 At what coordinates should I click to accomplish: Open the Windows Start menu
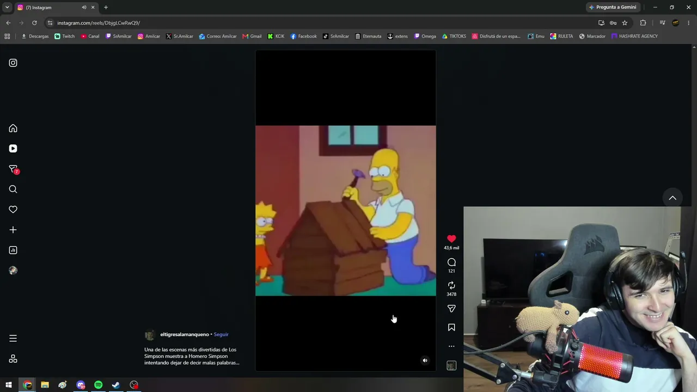tap(9, 385)
